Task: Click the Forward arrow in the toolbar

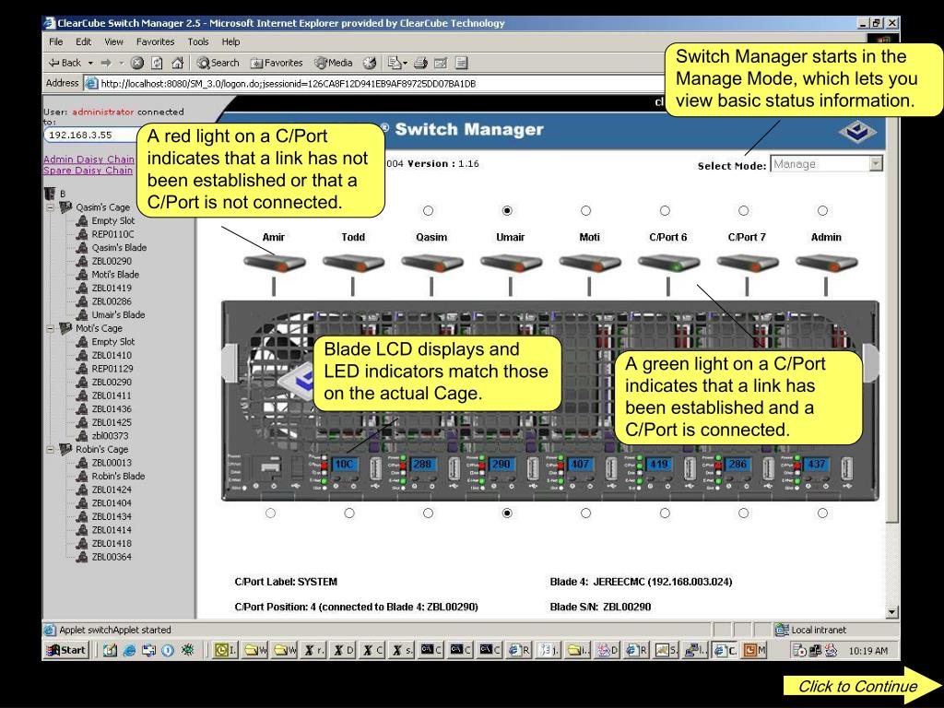Action: pyautogui.click(x=106, y=63)
